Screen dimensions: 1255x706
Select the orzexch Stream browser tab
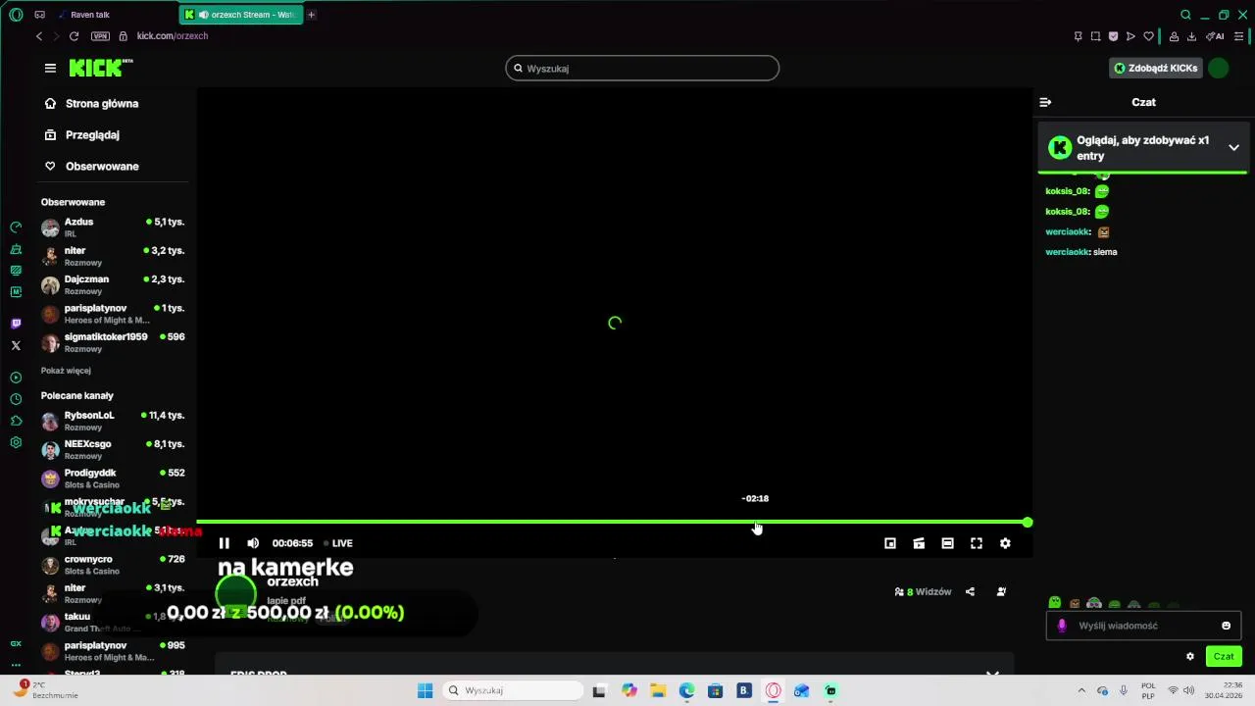tap(241, 15)
